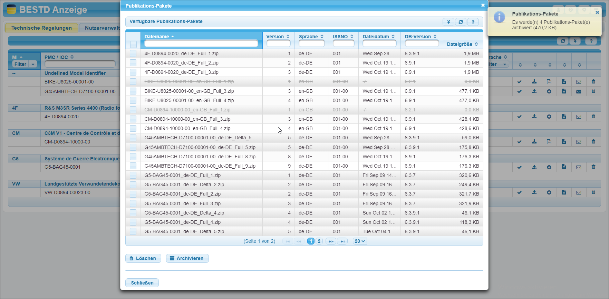609x299 pixels.
Task: Click the struck-through BIKE-U8025-00001-00_en-GB_Full_1.zip entry
Action: pyautogui.click(x=189, y=81)
